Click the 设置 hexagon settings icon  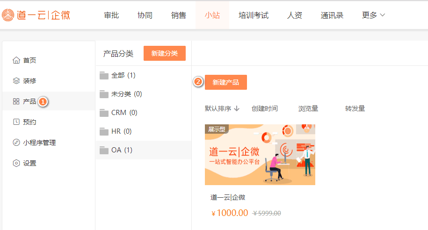[x=16, y=163]
